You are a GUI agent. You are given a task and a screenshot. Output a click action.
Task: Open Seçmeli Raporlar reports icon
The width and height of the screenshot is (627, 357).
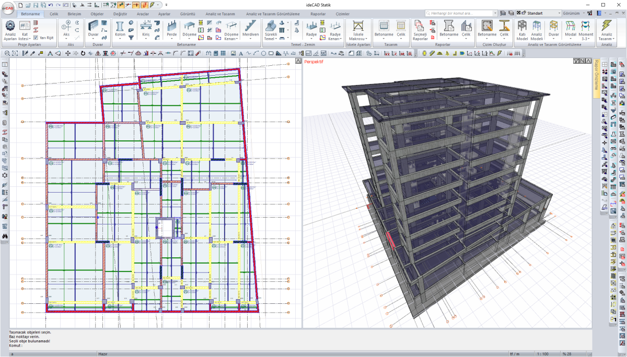tap(420, 27)
